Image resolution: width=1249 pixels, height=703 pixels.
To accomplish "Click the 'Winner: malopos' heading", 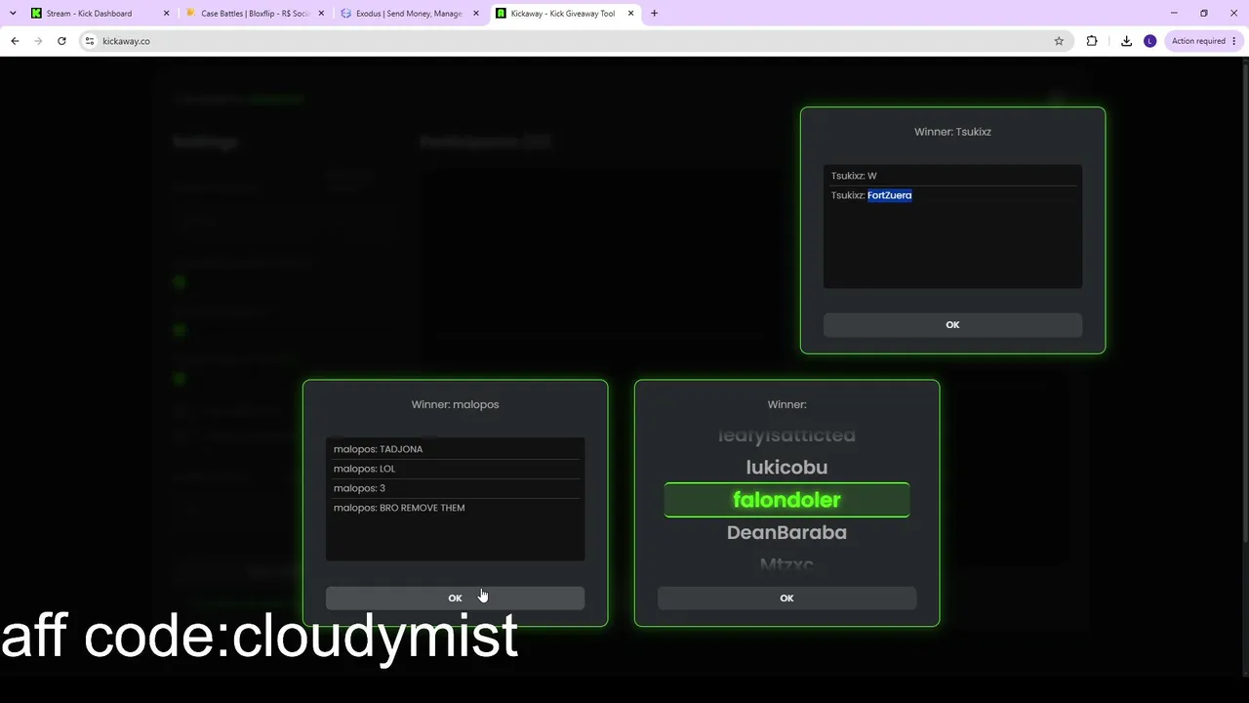I will [455, 404].
